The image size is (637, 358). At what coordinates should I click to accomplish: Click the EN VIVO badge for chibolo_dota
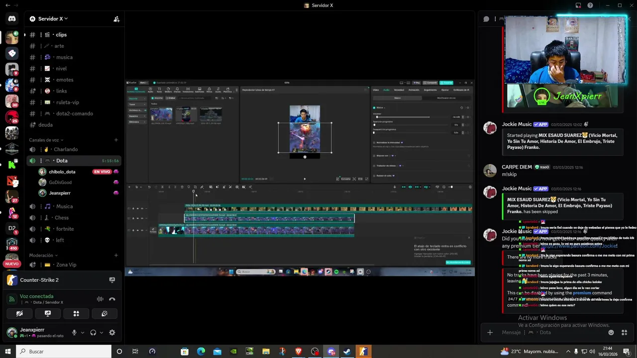[102, 172]
